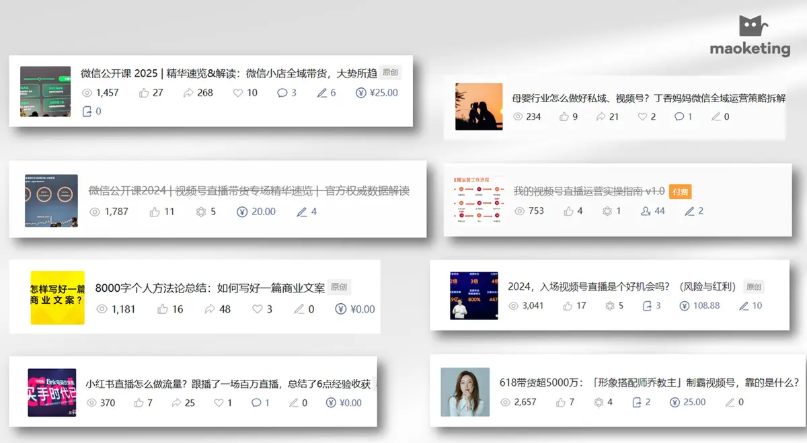Open article 8000字个人方法论总结

pyautogui.click(x=210, y=288)
